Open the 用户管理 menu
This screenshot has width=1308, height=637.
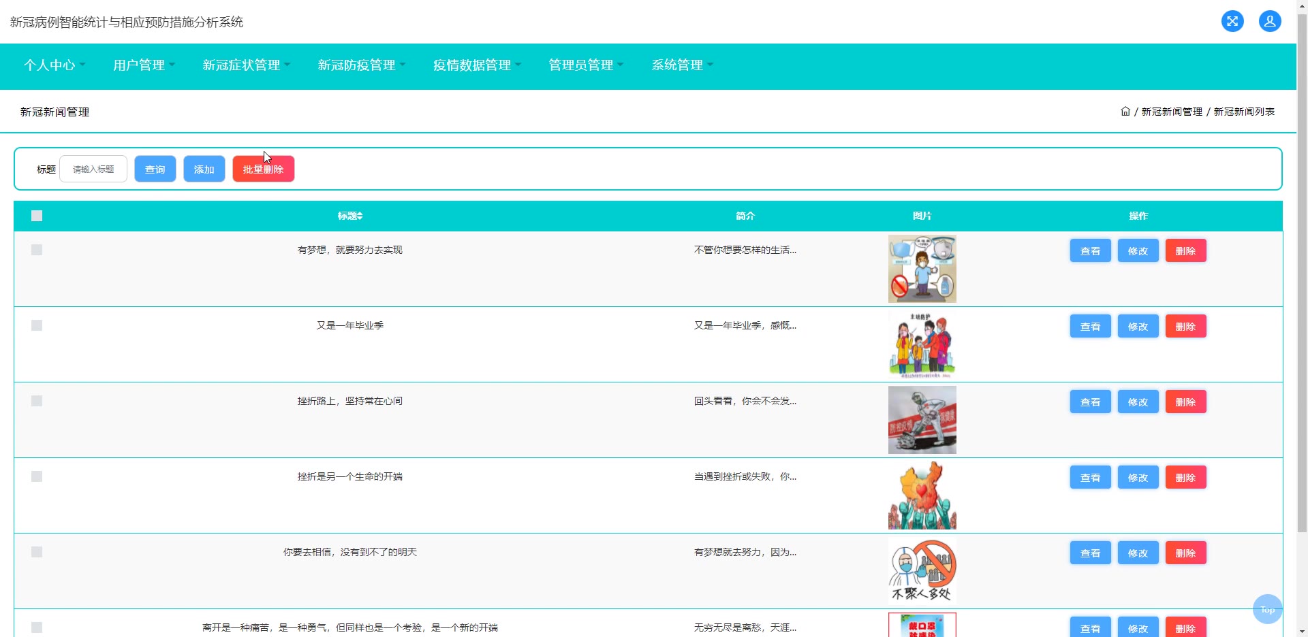point(144,65)
